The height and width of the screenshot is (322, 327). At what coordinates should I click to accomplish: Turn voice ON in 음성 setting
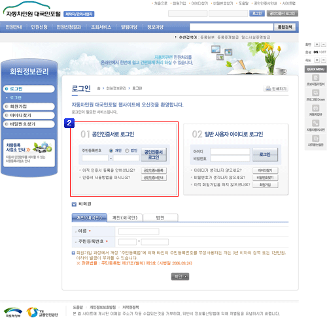click(x=316, y=52)
